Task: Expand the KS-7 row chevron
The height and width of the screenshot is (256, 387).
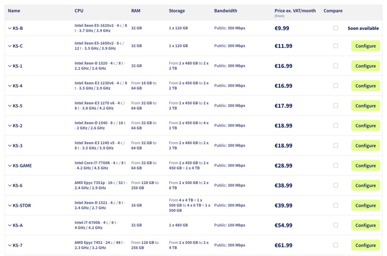Action: coord(10,245)
